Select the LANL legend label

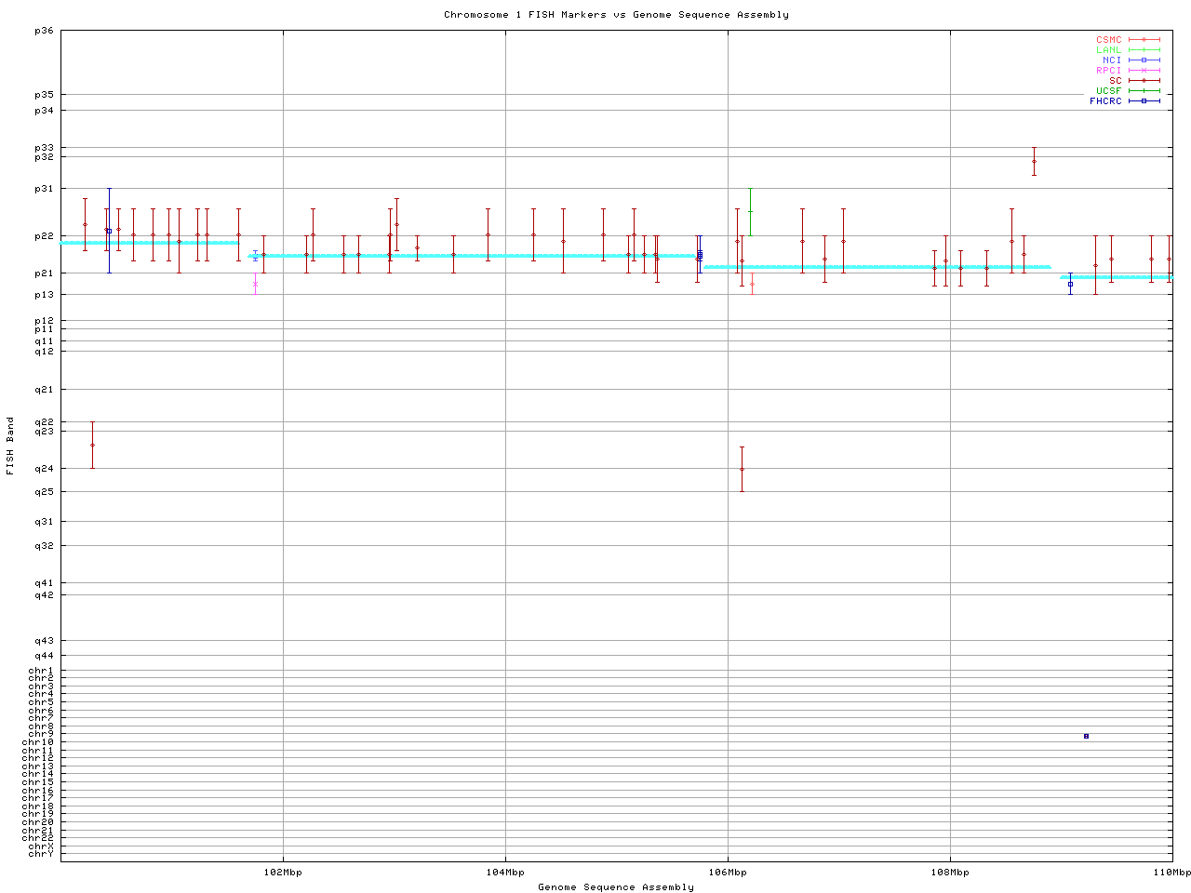[1109, 50]
